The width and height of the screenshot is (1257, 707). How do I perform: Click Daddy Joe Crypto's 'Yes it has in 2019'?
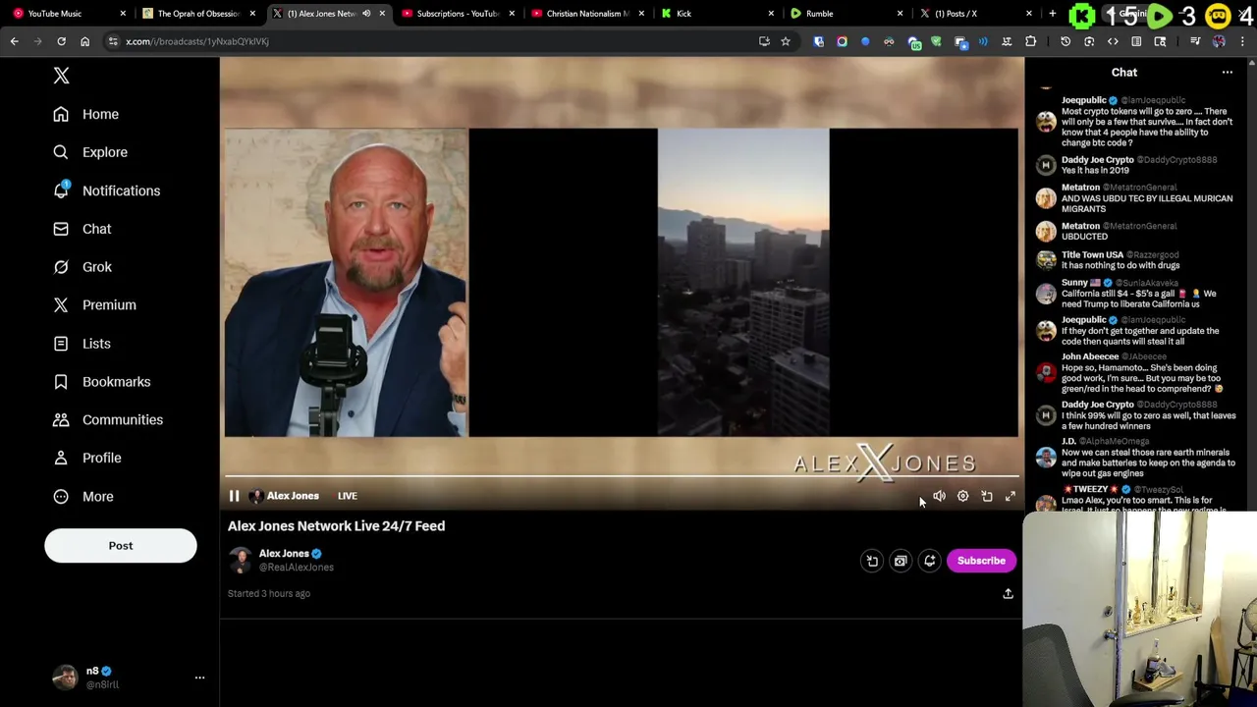click(x=1095, y=170)
